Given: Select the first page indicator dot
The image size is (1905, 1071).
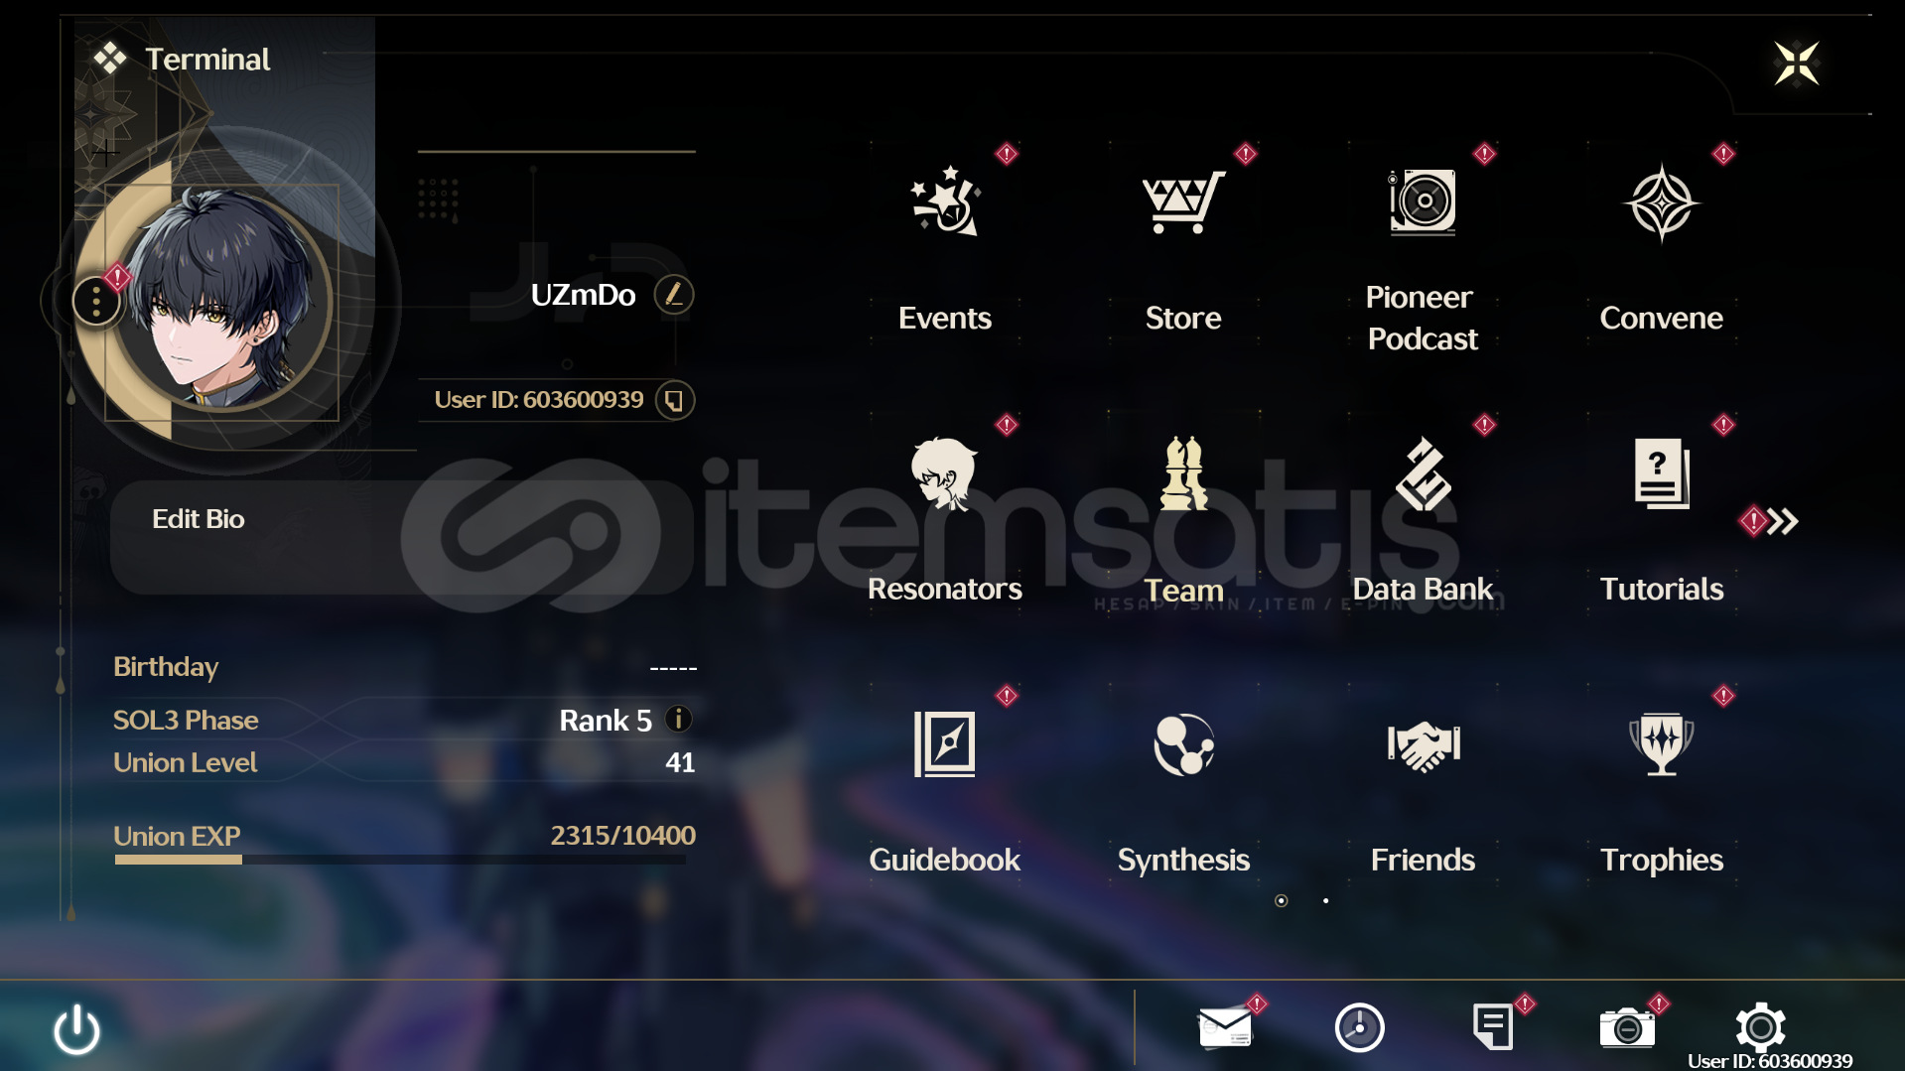Looking at the screenshot, I should tap(1281, 901).
